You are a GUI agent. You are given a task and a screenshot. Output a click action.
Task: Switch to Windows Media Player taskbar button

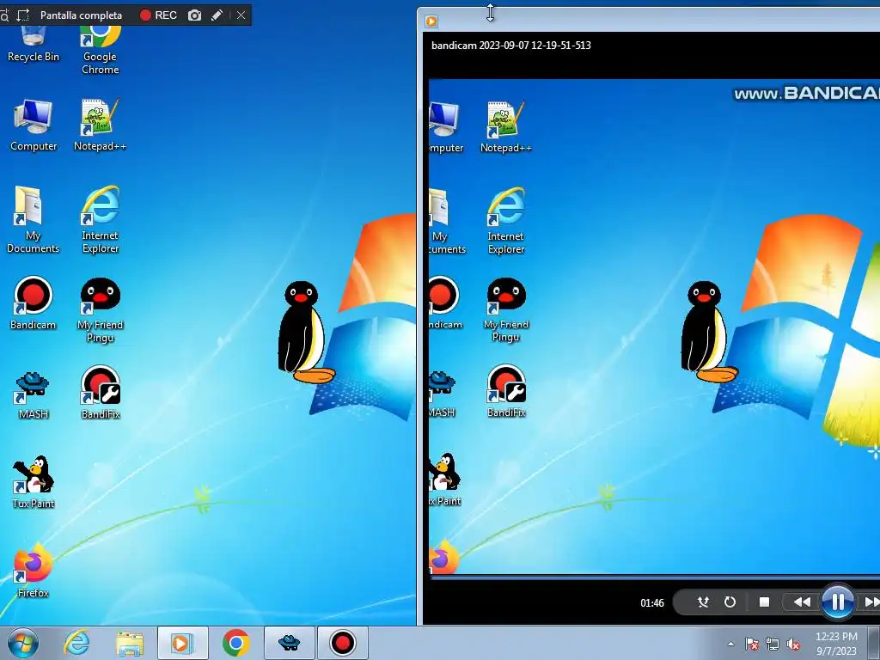[x=182, y=643]
